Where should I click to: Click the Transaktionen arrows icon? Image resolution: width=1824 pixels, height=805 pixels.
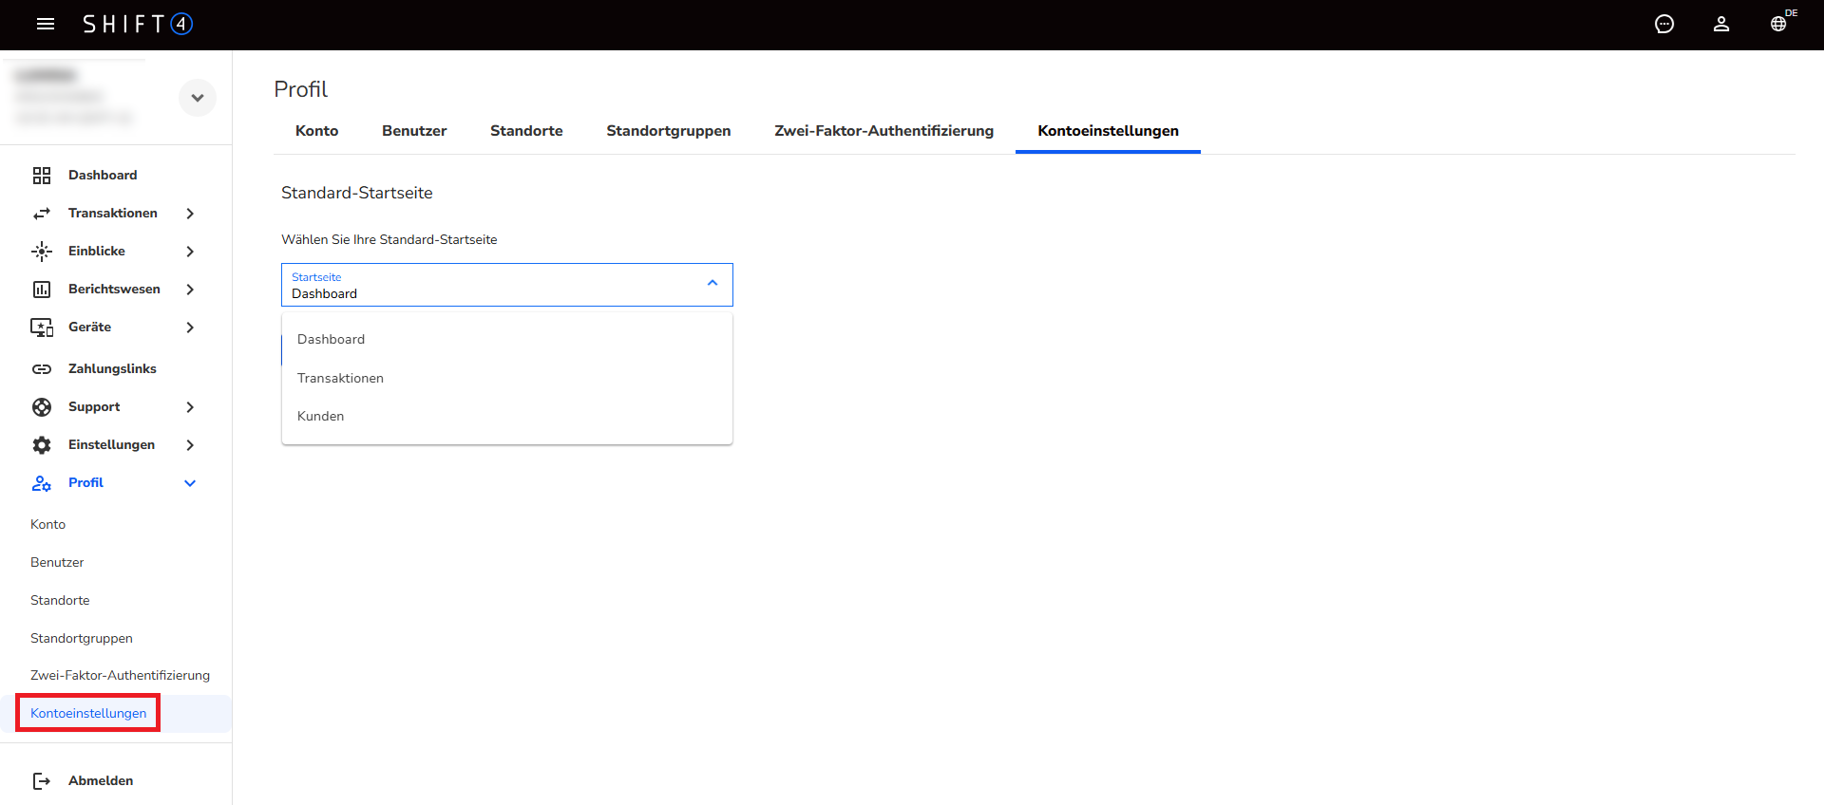42,214
